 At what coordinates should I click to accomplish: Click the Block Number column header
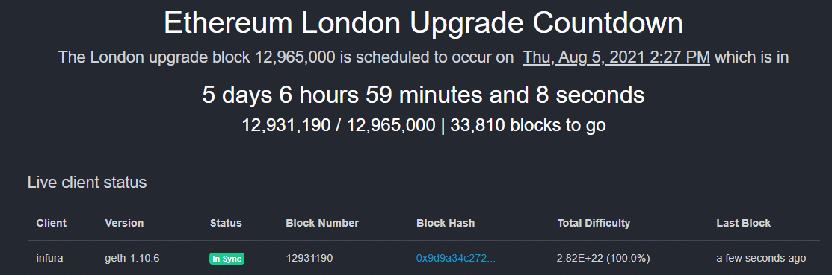click(322, 223)
